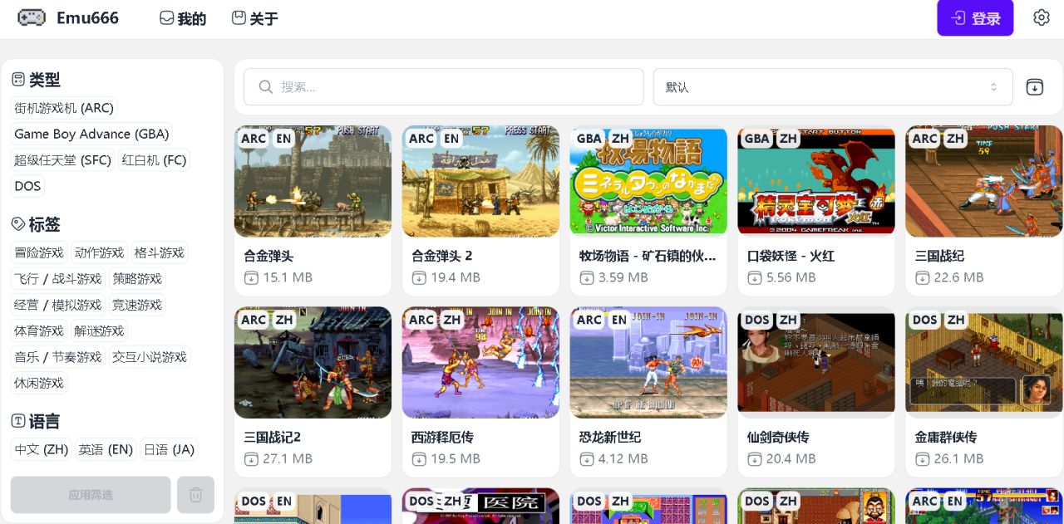Viewport: 1064px width, 524px height.
Task: Open the 牧场物语 game thumbnail
Action: tap(648, 181)
